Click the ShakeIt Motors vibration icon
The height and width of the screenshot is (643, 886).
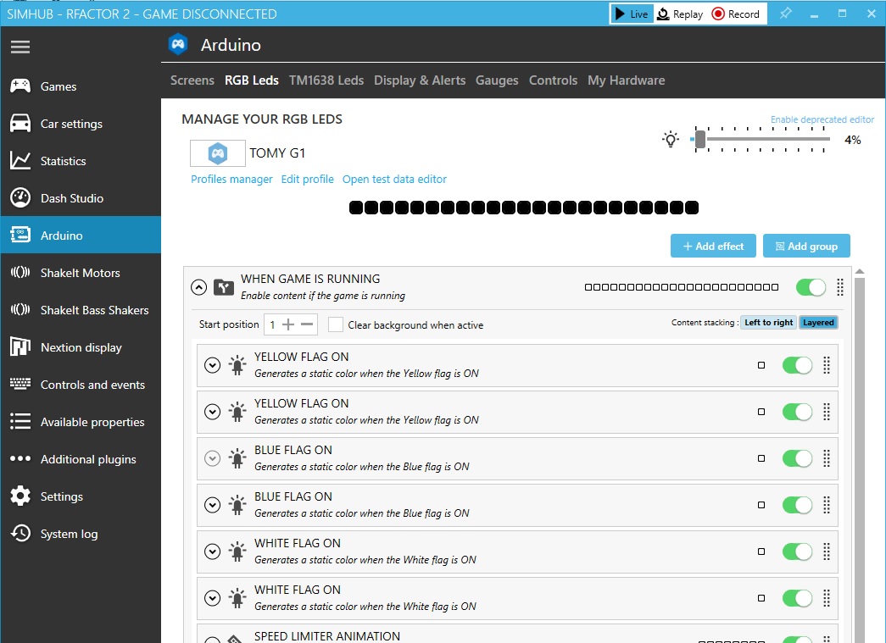tap(20, 273)
